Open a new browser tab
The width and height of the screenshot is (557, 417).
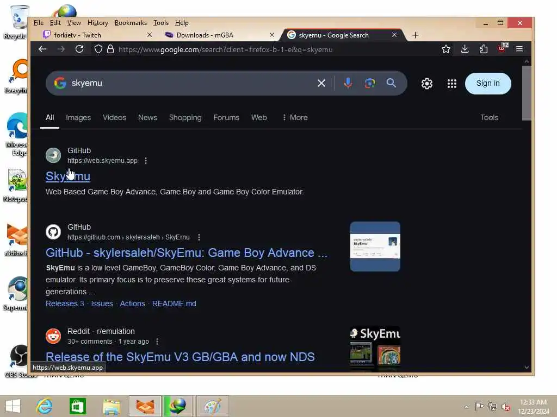(415, 35)
